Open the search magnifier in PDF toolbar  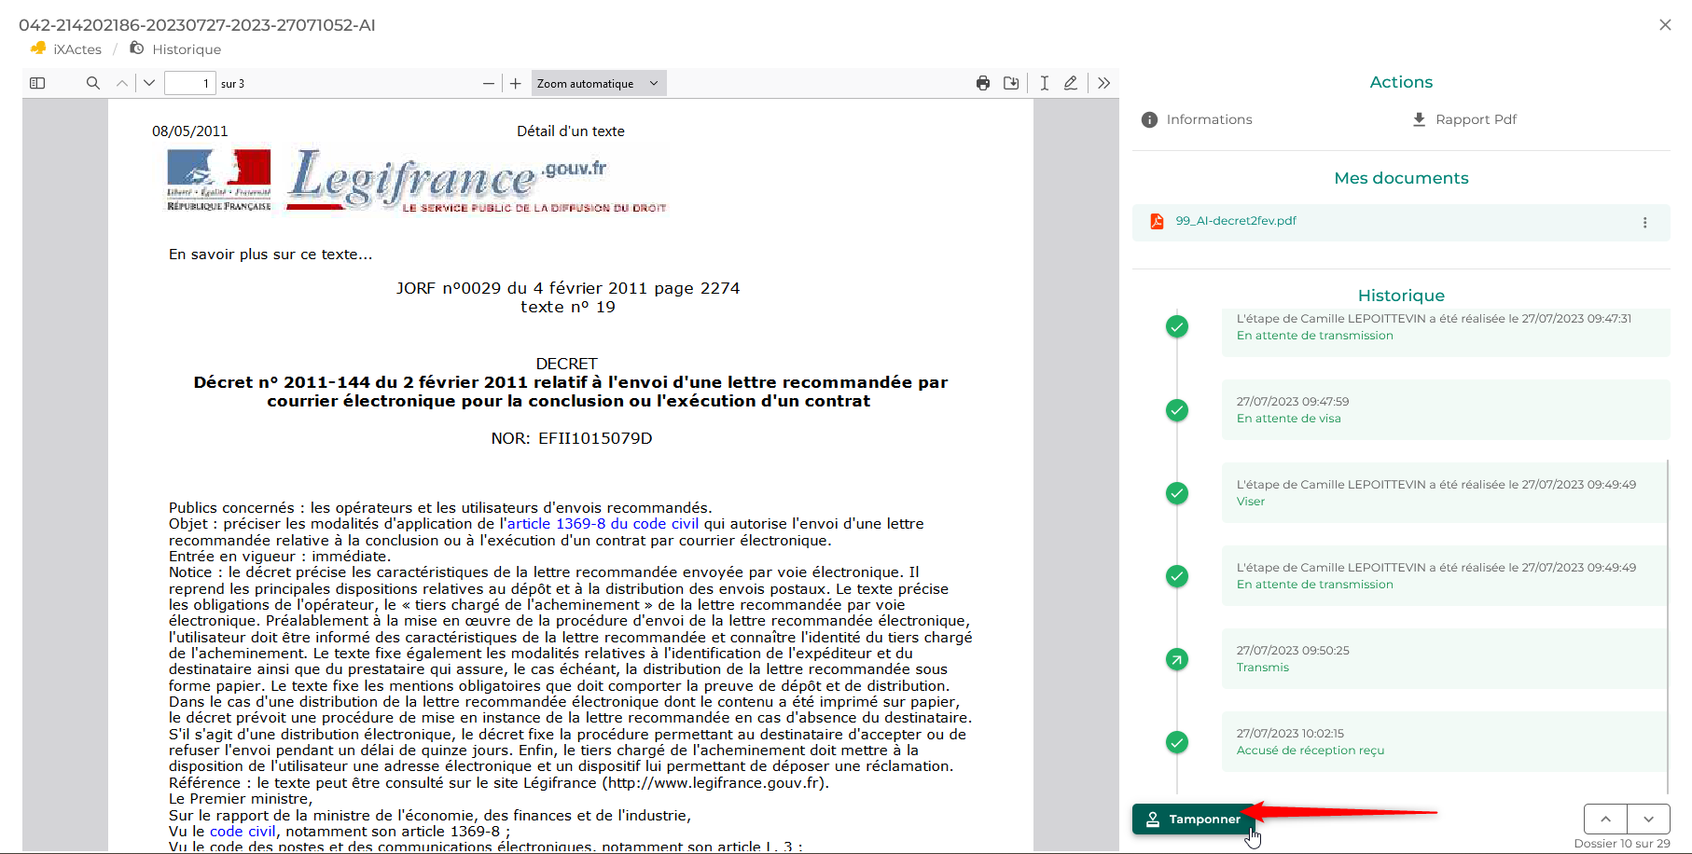[x=92, y=83]
